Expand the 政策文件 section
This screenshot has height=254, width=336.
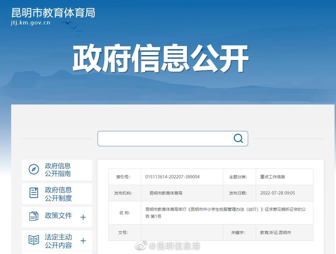tap(83, 217)
